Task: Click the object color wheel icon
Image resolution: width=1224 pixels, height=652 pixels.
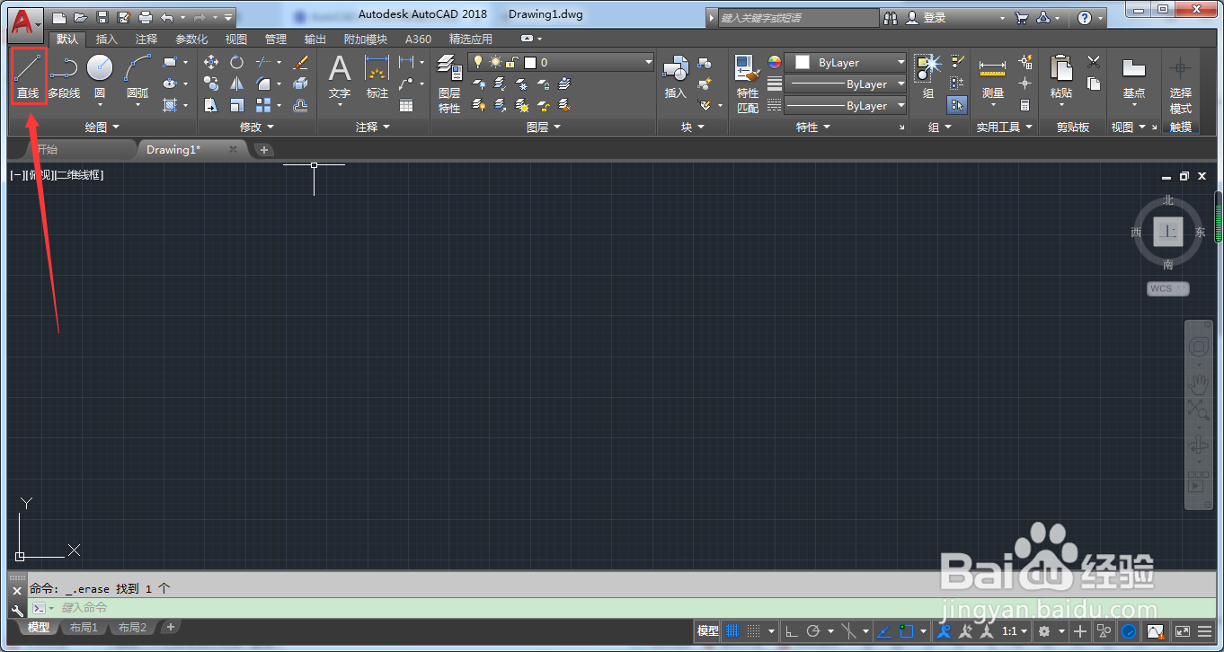Action: (774, 62)
